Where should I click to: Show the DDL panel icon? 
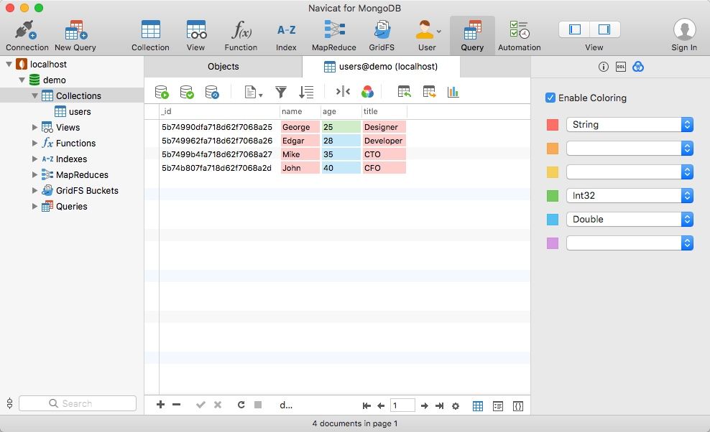[x=620, y=67]
